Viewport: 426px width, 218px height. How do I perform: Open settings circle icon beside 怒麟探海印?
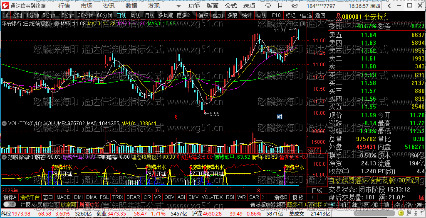[x=4, y=157]
